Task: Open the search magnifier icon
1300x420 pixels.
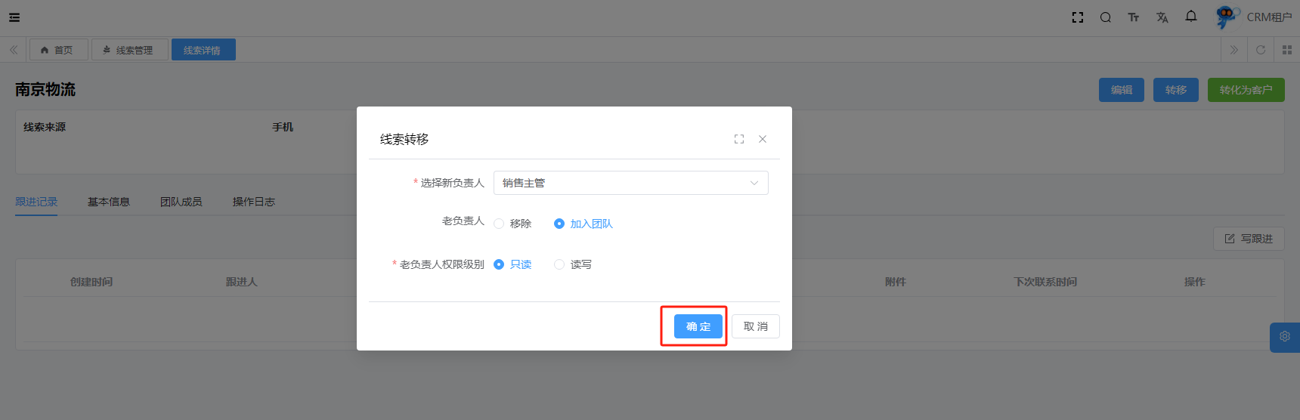Action: [1106, 17]
